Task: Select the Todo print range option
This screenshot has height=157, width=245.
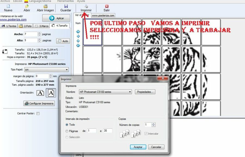Action: (x=67, y=125)
